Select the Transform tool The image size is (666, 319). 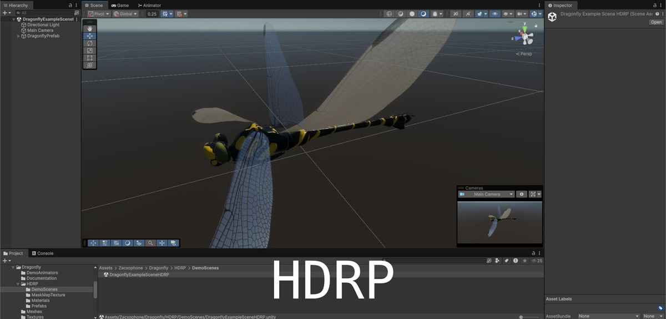click(x=90, y=65)
